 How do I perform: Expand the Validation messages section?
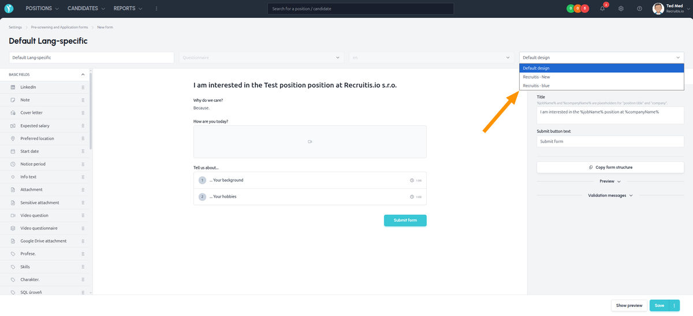tap(610, 195)
